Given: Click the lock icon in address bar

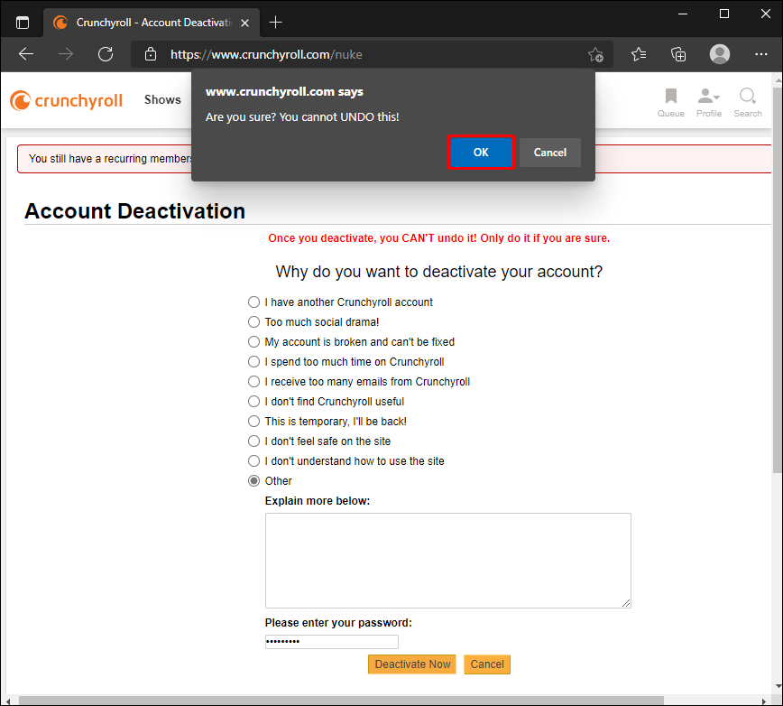Looking at the screenshot, I should pyautogui.click(x=151, y=54).
